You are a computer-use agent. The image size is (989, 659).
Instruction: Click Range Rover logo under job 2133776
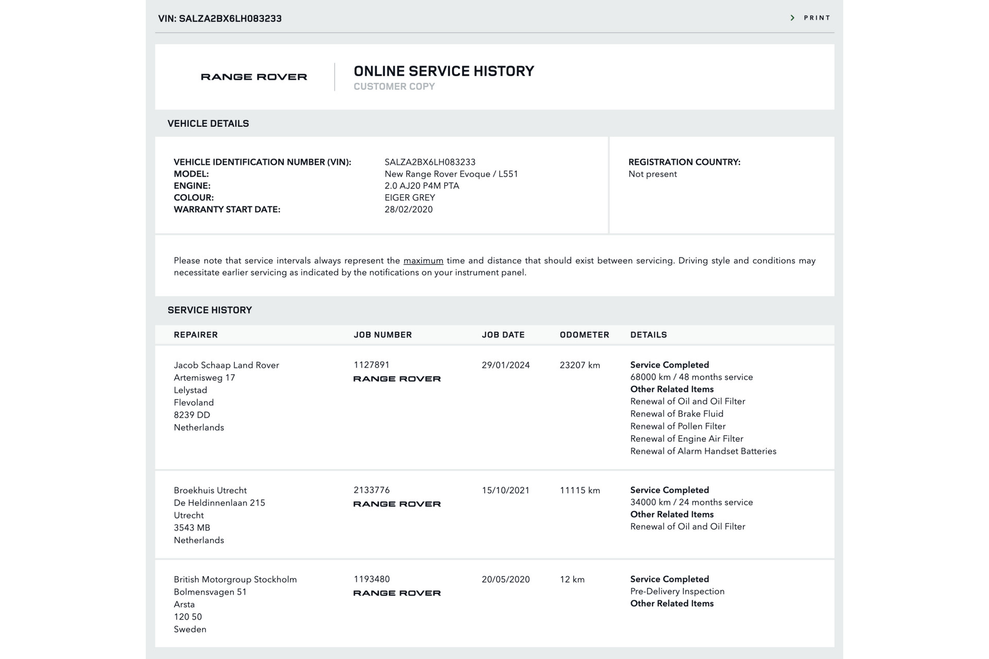click(397, 504)
